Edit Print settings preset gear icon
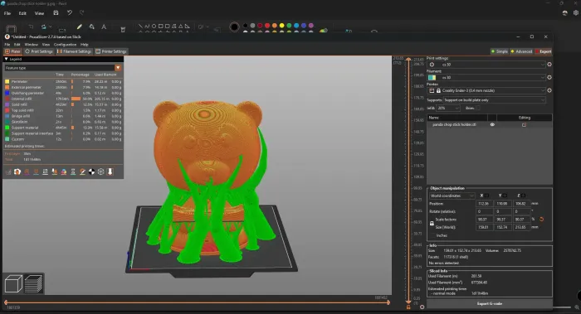This screenshot has width=581, height=314. (x=549, y=65)
